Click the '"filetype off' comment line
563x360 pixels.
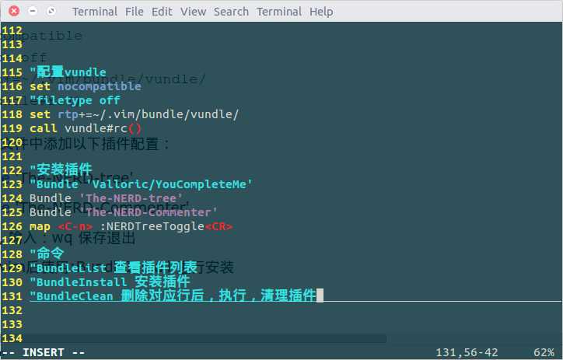pos(75,100)
